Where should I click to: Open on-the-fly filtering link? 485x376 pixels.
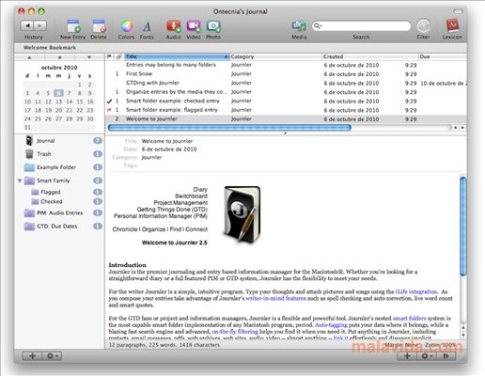pyautogui.click(x=235, y=332)
